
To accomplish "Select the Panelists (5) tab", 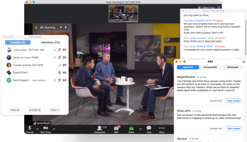I will tap(18, 42).
